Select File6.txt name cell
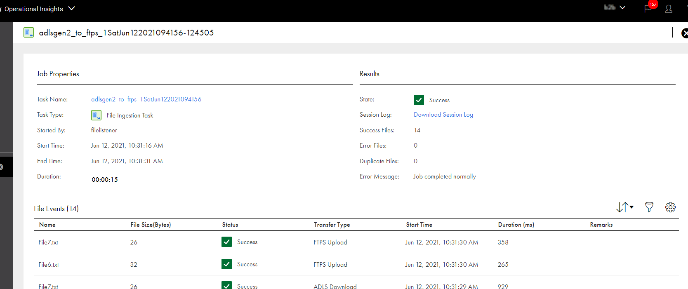The image size is (688, 289). tap(49, 265)
